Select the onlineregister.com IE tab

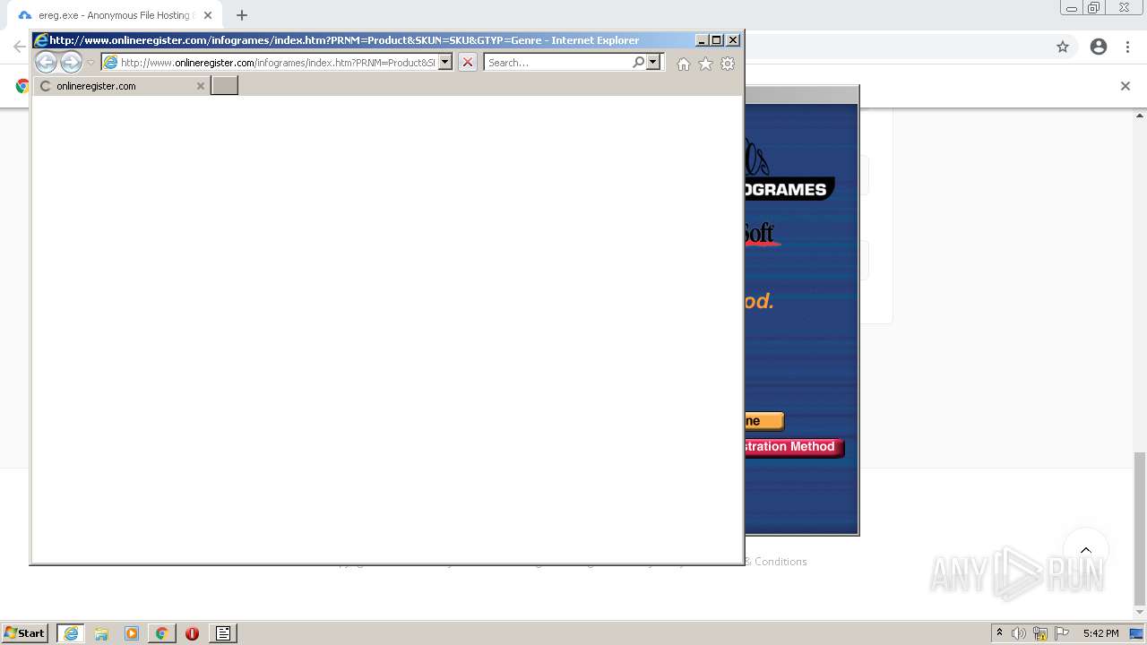(x=122, y=86)
